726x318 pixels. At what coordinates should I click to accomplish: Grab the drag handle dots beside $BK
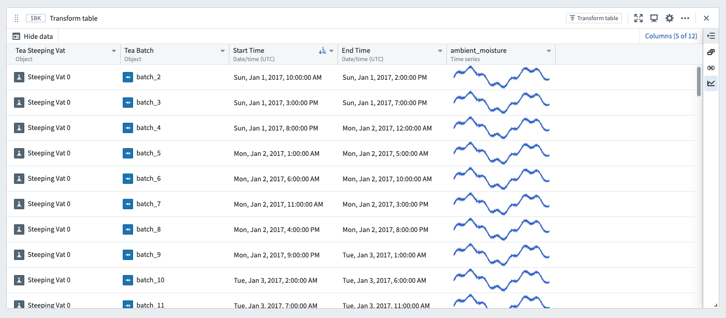tap(16, 18)
